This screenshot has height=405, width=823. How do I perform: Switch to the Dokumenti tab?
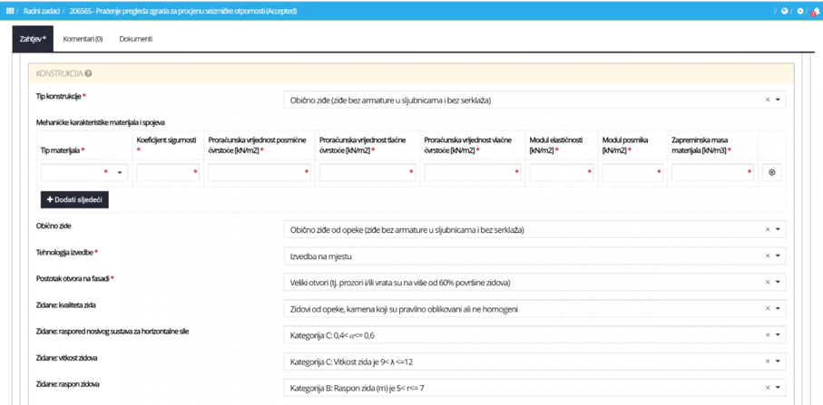[x=136, y=39]
